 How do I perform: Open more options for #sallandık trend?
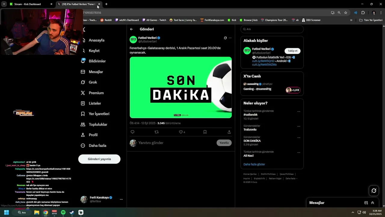tap(299, 112)
